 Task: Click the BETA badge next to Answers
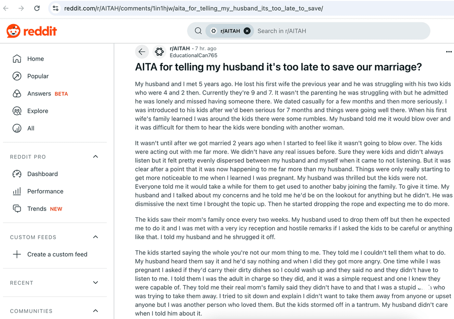(61, 94)
